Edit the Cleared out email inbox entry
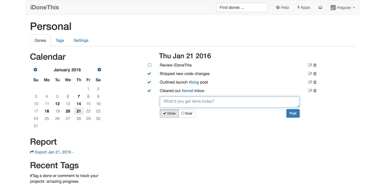This screenshot has height=187, width=387. (310, 90)
